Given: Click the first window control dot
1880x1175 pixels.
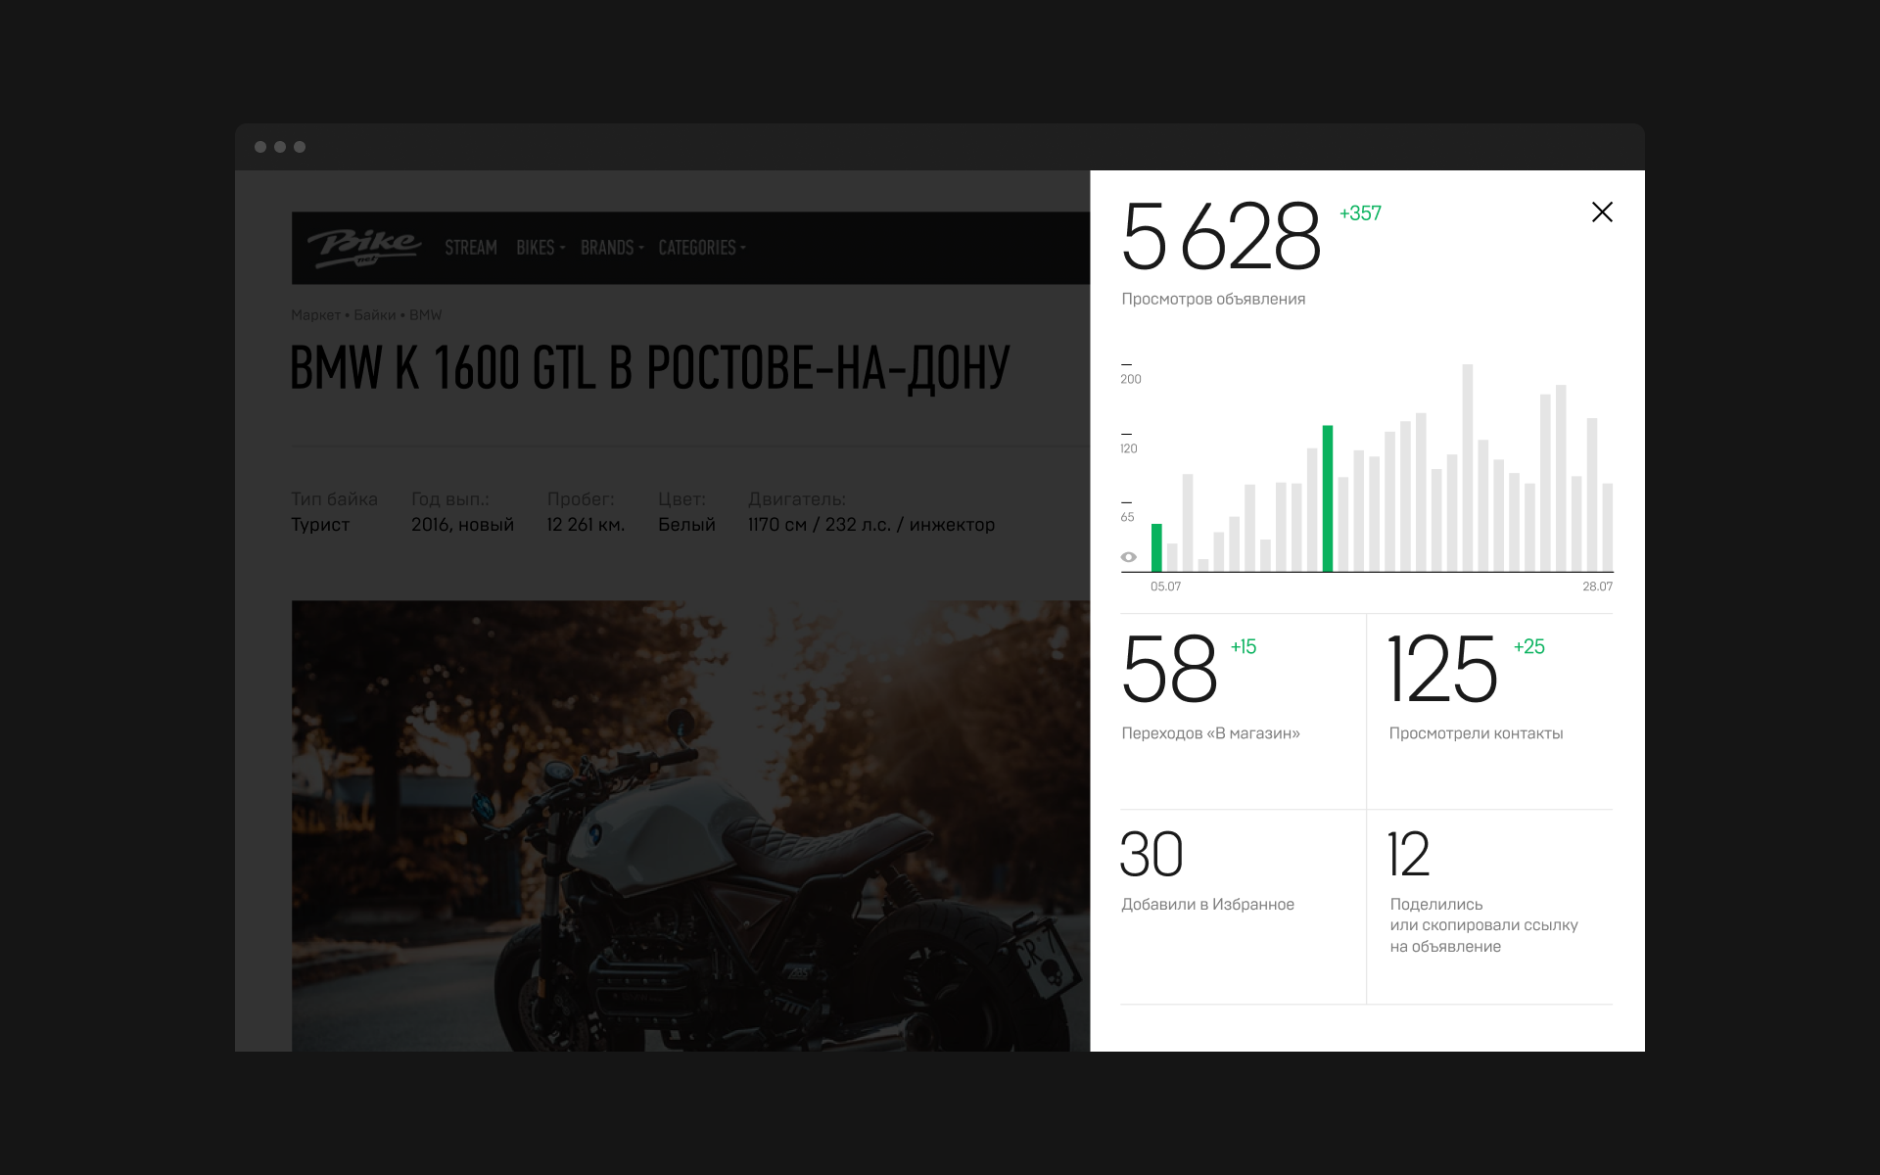Looking at the screenshot, I should click(x=260, y=147).
